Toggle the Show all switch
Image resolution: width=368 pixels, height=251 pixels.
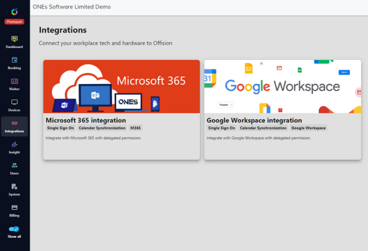14,229
